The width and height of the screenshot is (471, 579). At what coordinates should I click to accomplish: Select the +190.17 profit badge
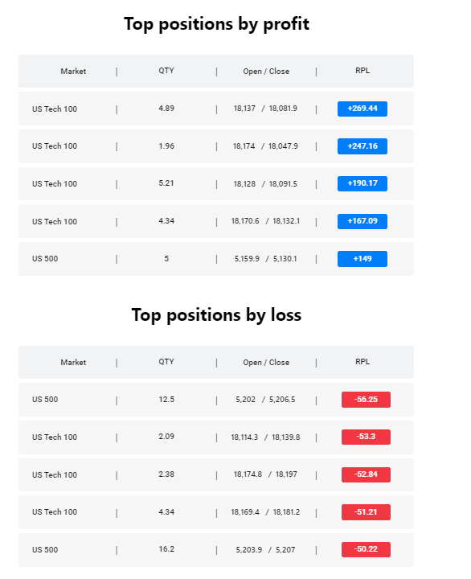click(x=362, y=183)
